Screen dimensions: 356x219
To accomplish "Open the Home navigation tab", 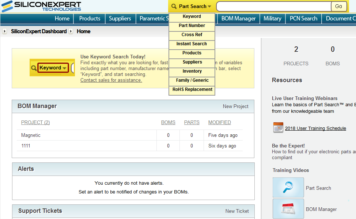I will pyautogui.click(x=62, y=19).
